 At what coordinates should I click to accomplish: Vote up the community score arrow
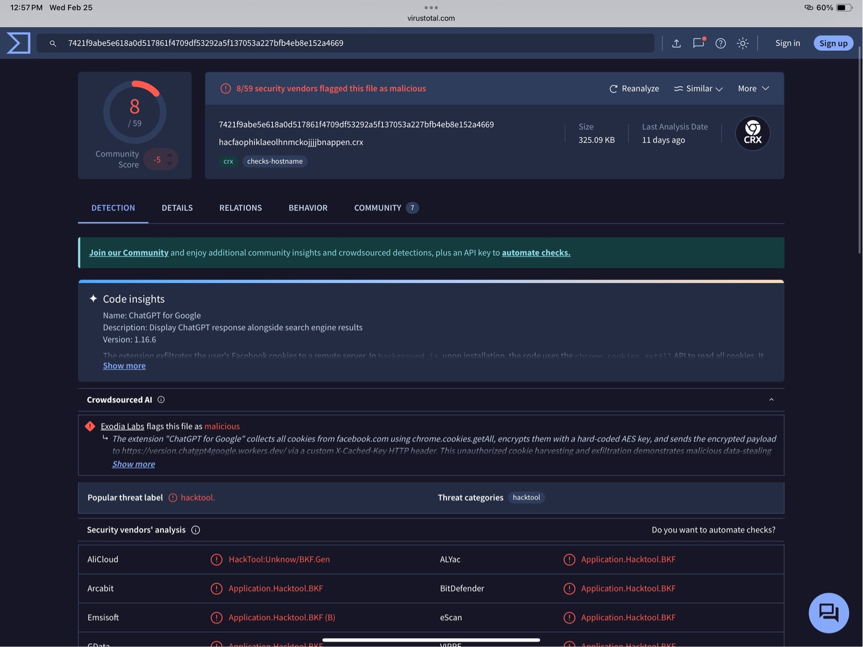[x=170, y=155]
